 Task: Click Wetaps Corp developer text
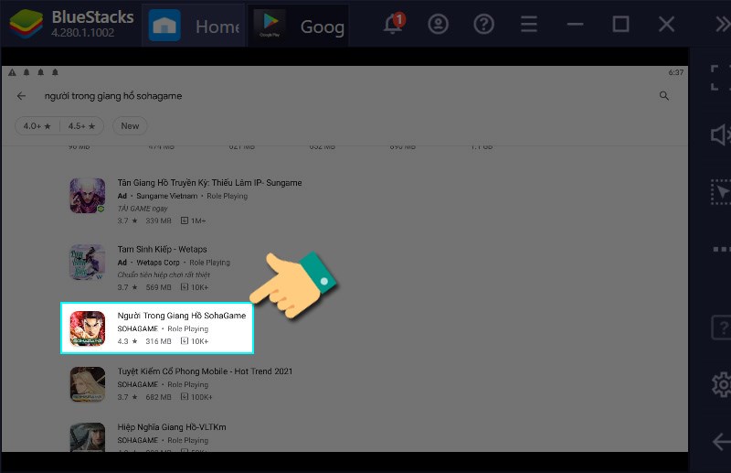point(158,263)
